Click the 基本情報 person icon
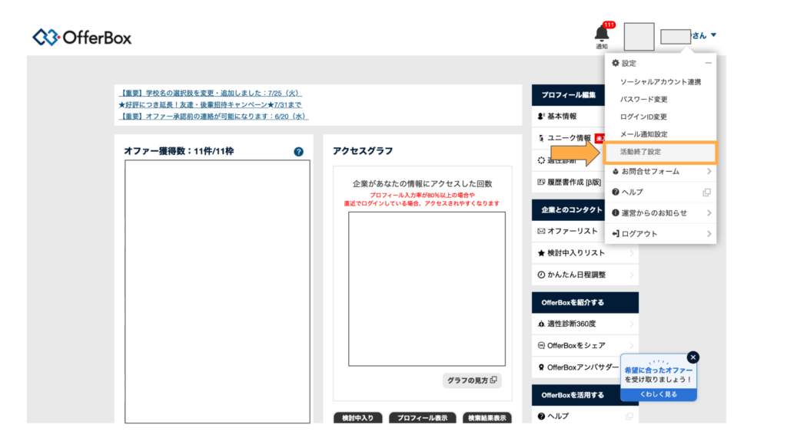The image size is (787, 441). click(x=541, y=117)
